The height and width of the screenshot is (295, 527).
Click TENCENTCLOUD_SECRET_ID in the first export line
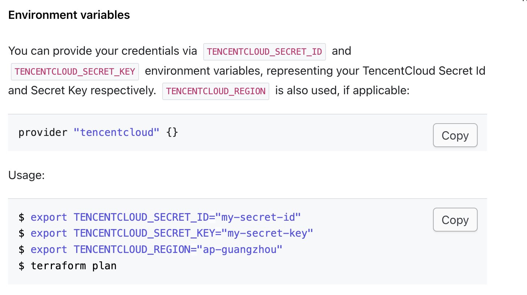(141, 217)
